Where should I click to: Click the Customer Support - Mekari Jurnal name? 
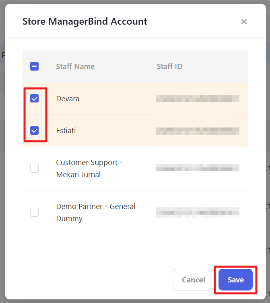[x=89, y=168]
